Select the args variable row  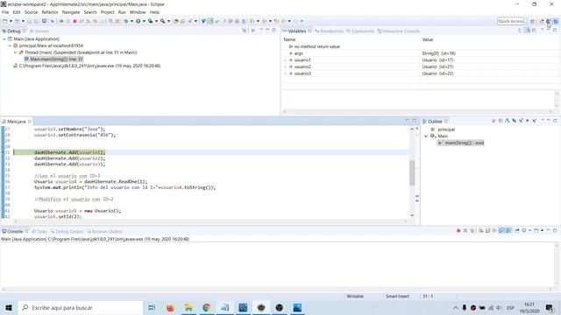421,53
